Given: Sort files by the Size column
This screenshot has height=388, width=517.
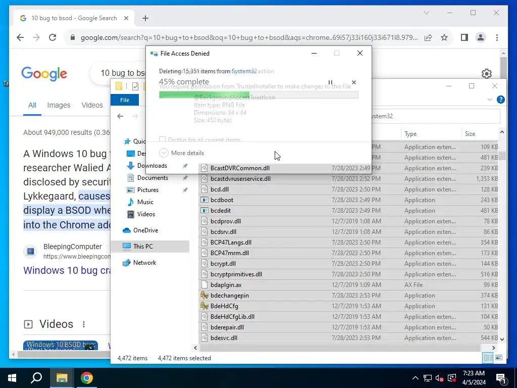Looking at the screenshot, I should (480, 133).
